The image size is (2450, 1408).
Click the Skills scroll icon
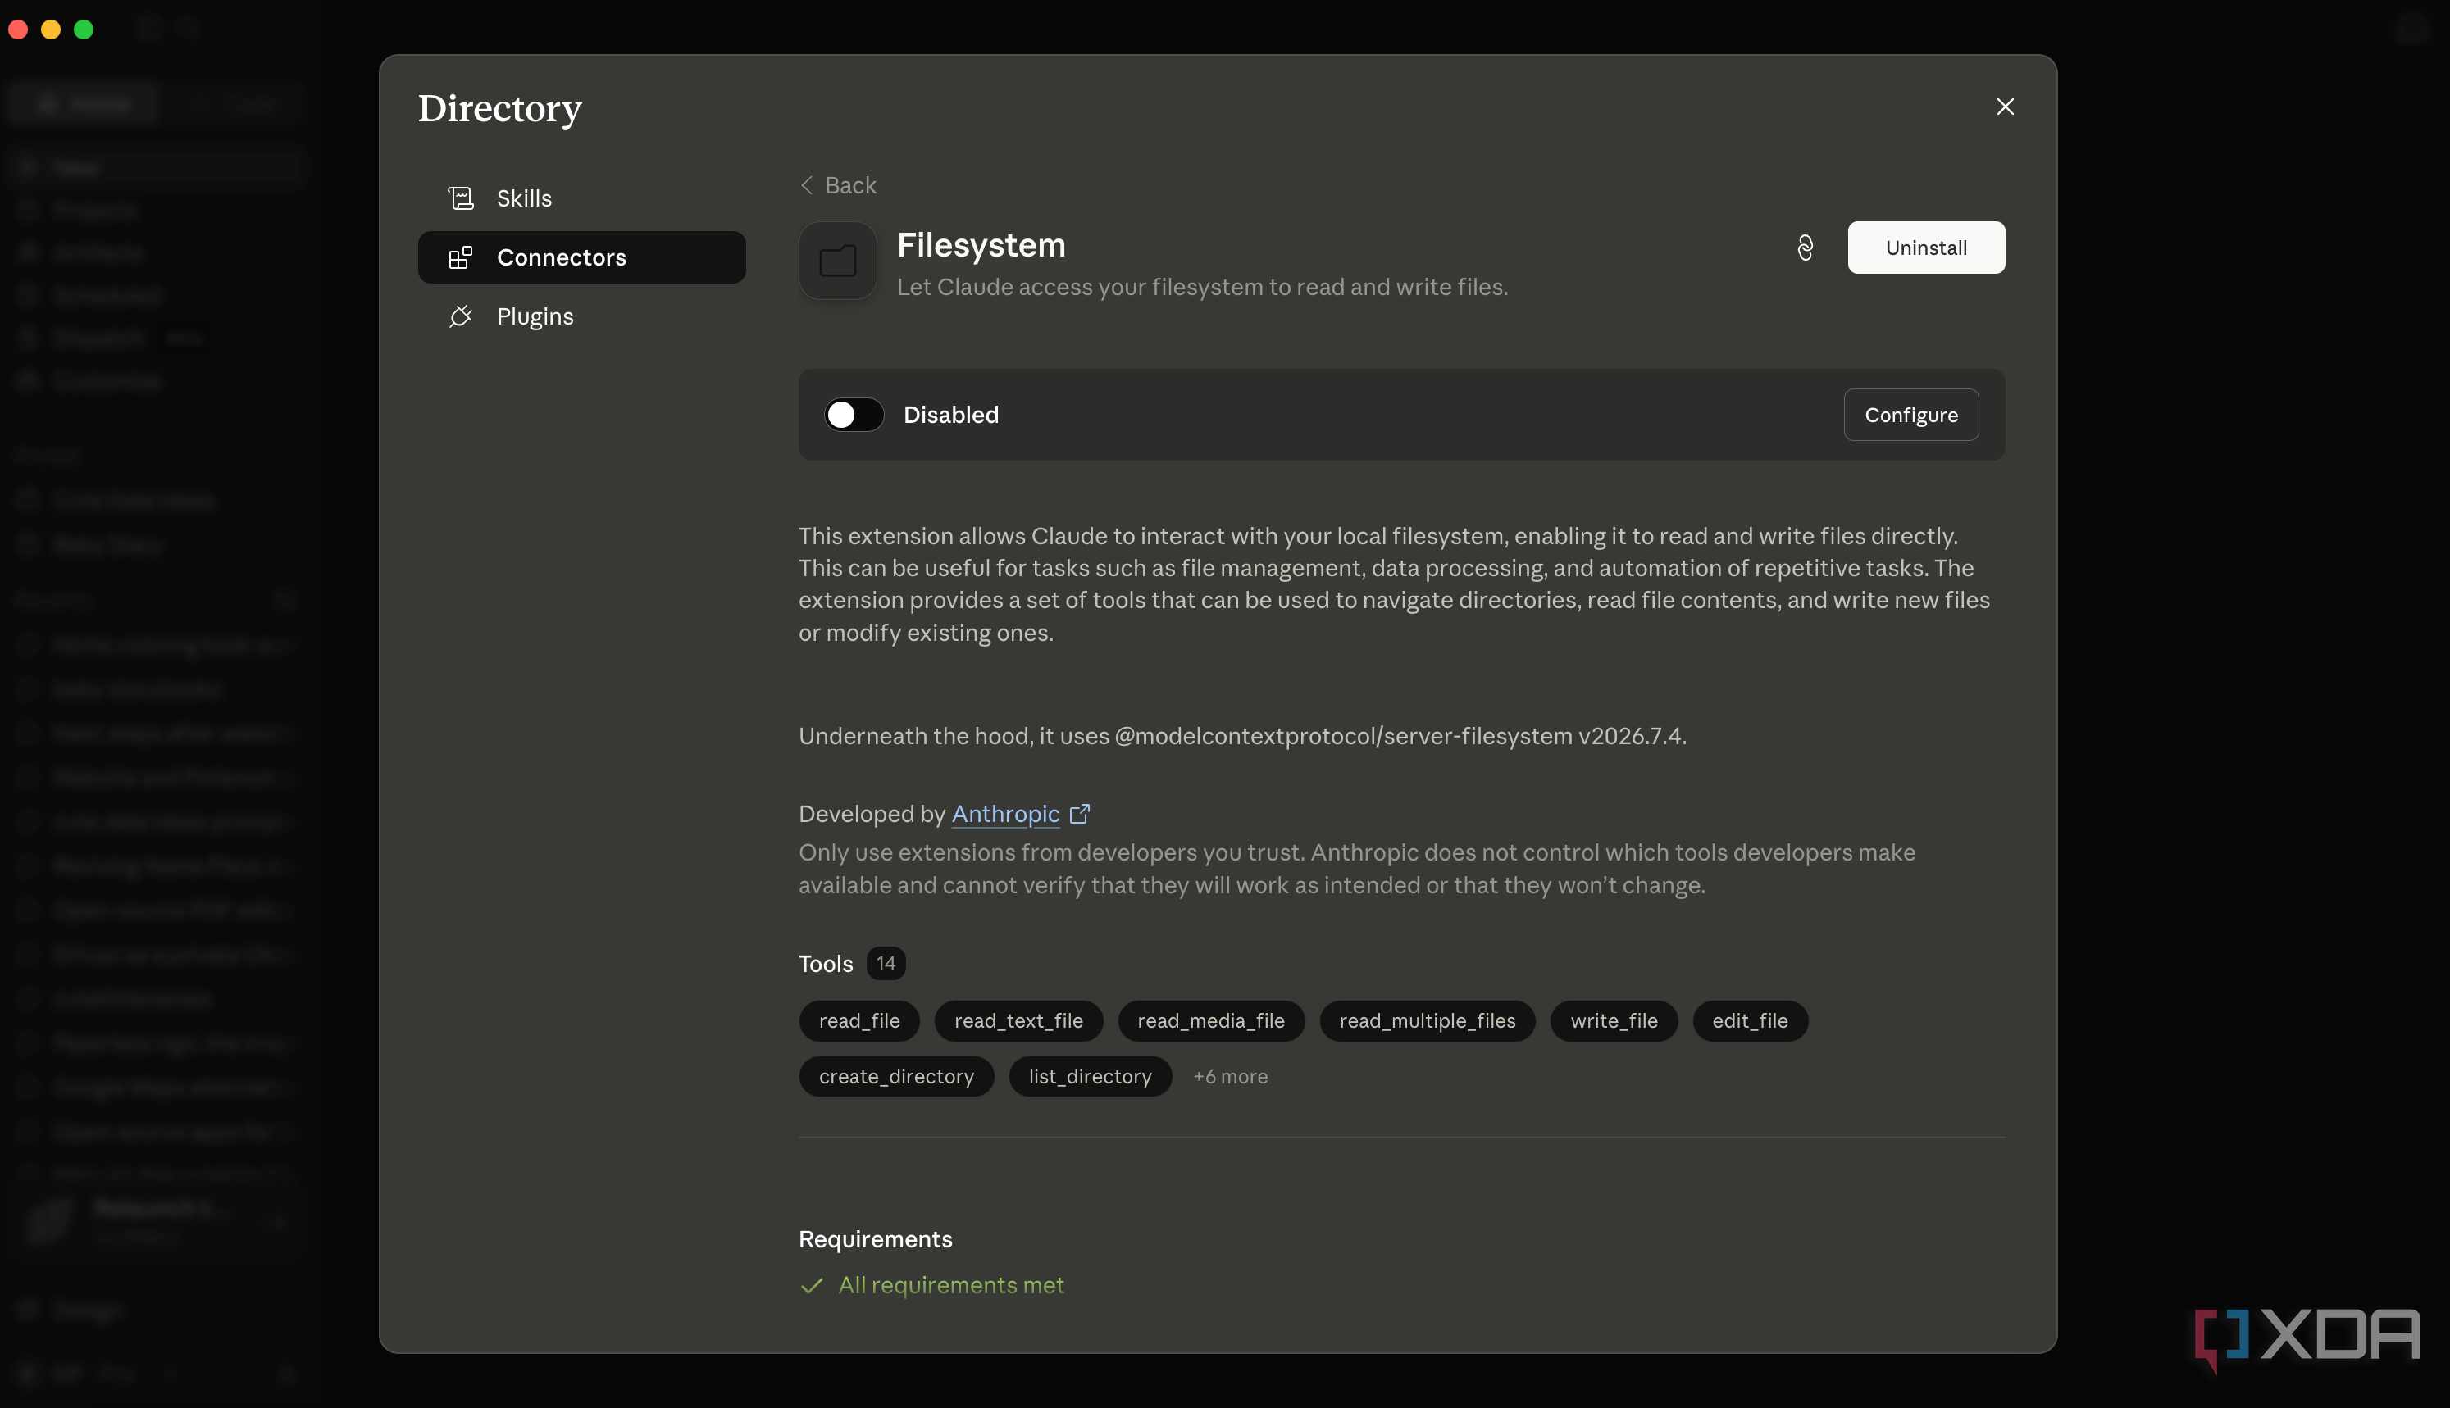click(461, 198)
